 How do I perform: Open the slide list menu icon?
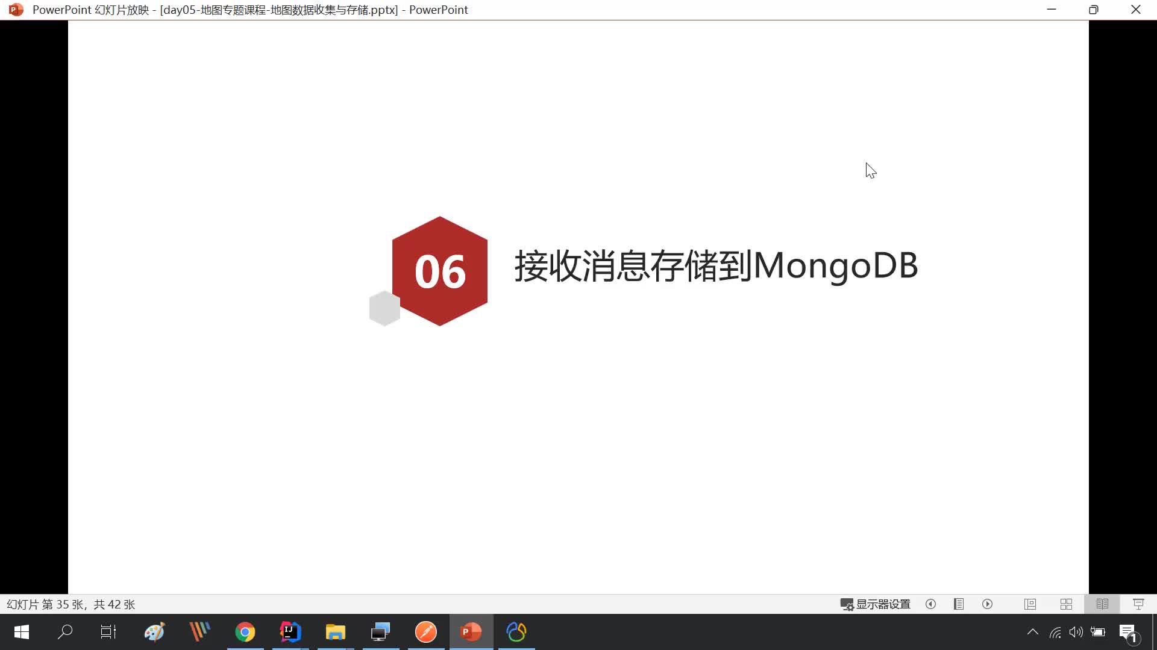pos(959,604)
